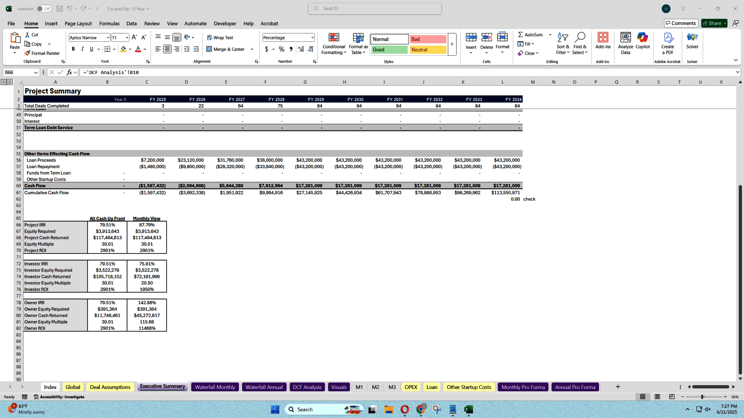744x418 pixels.
Task: Click the Decrease Indent icon
Action: pos(187,49)
